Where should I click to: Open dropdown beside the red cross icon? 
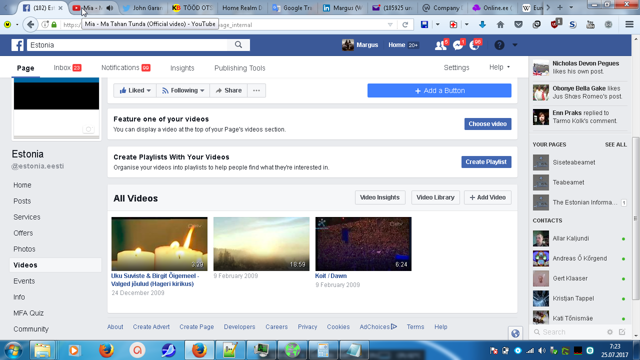(x=466, y=24)
